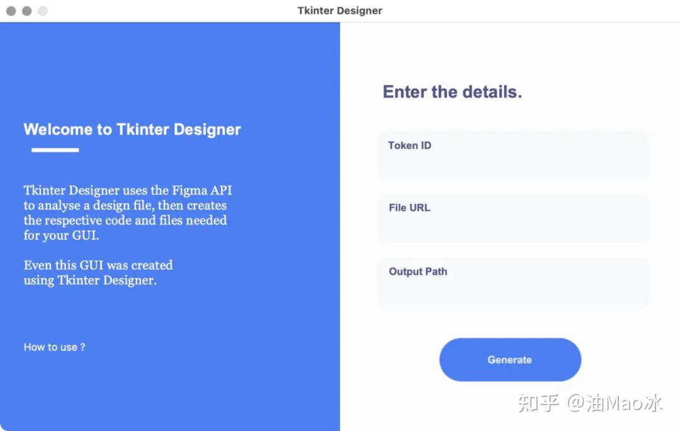680x431 pixels.
Task: Focus the Token ID input field
Action: click(x=514, y=154)
